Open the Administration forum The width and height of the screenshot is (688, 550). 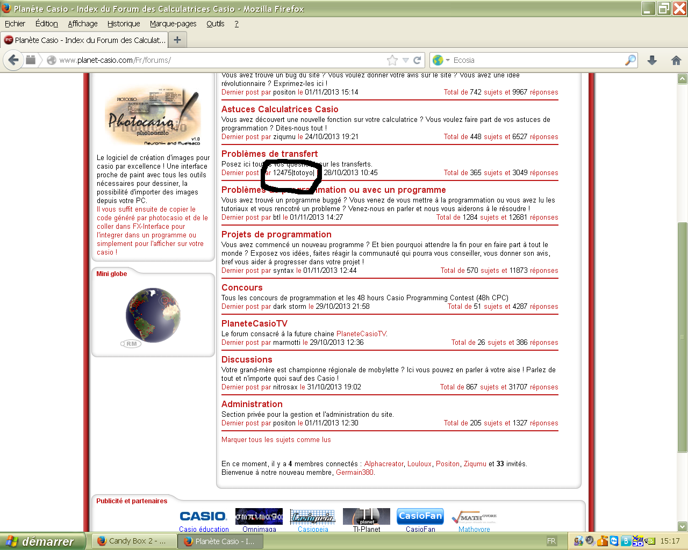252,404
